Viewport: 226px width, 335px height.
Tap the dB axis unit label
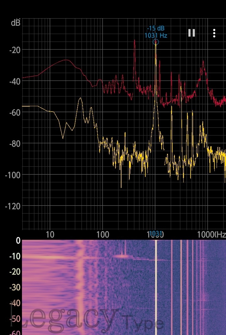coord(16,22)
